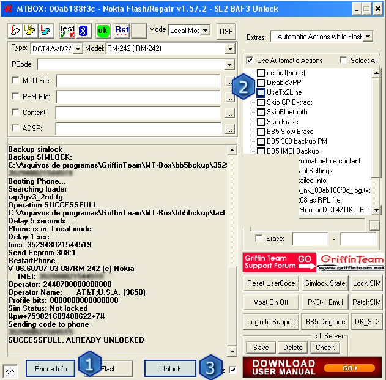Viewport: 386px width, 380px height.
Task: Open Griffin Team Support Forum banner
Action: [x=279, y=263]
